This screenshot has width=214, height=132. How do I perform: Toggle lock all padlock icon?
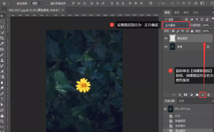(x=192, y=31)
